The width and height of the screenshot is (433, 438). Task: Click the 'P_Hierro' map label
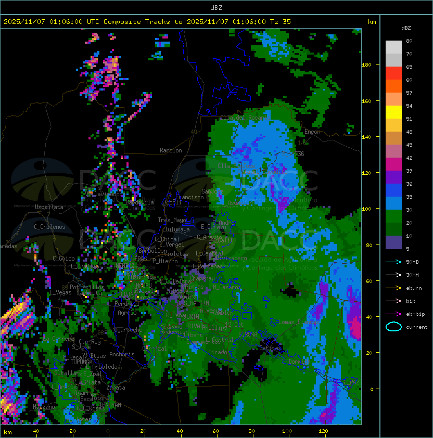point(165,261)
